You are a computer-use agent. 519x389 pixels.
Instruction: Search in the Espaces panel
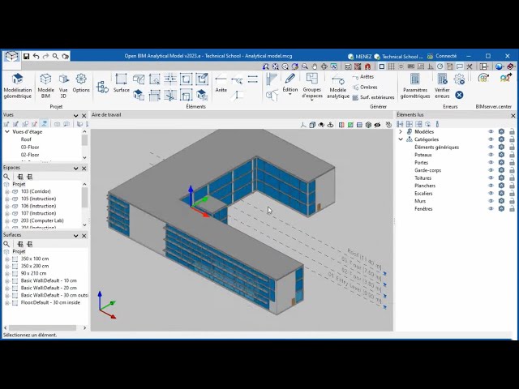tap(6, 177)
